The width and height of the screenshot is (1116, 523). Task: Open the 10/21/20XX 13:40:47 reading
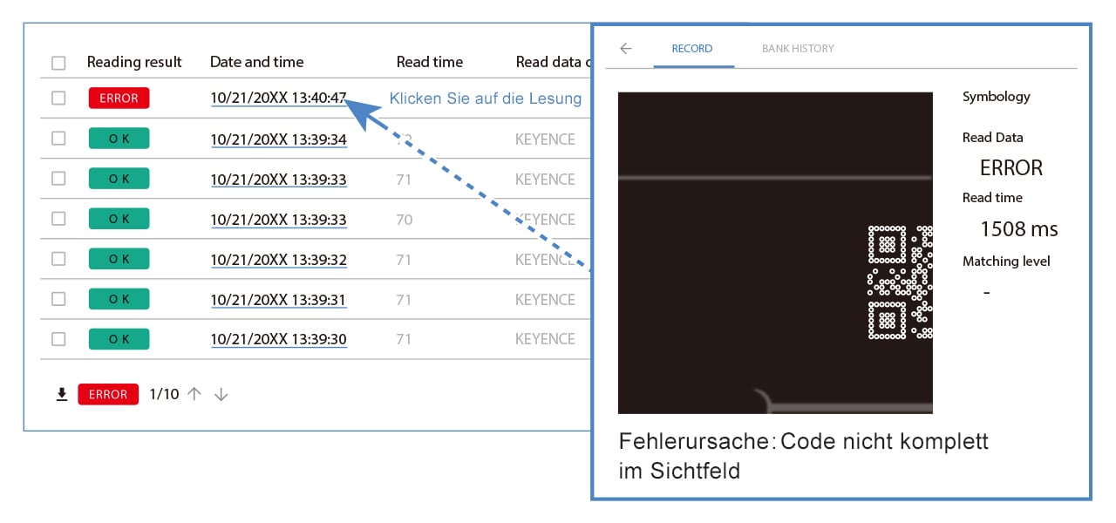pyautogui.click(x=279, y=98)
